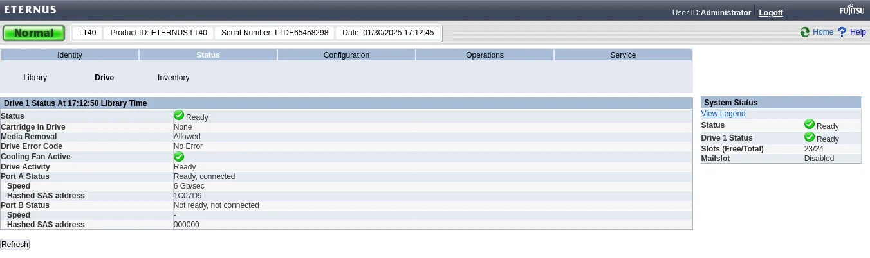Click Product ID: ETERNUS LT40 text
This screenshot has width=870, height=258.
click(159, 33)
